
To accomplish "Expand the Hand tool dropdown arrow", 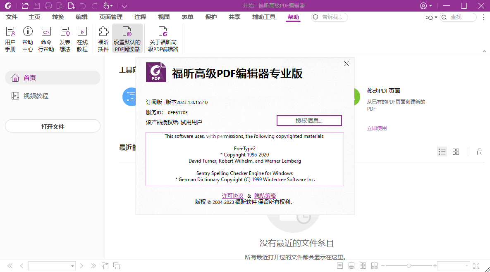I will 112,6.
